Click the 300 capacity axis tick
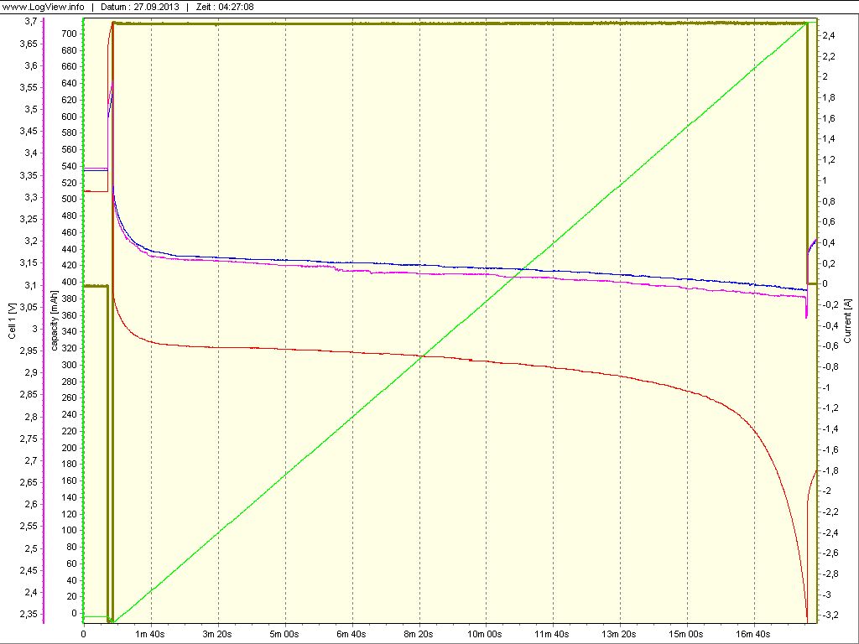The height and width of the screenshot is (644, 859). pyautogui.click(x=70, y=366)
